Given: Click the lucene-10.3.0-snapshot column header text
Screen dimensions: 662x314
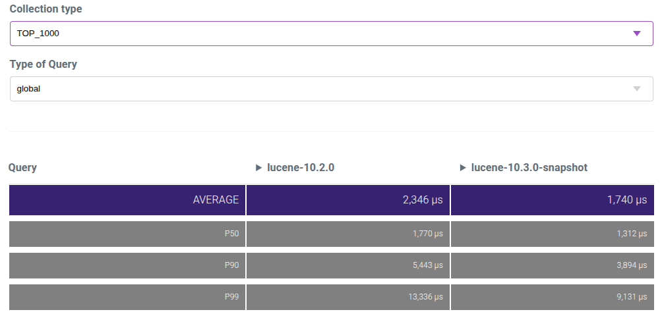Looking at the screenshot, I should pos(529,168).
